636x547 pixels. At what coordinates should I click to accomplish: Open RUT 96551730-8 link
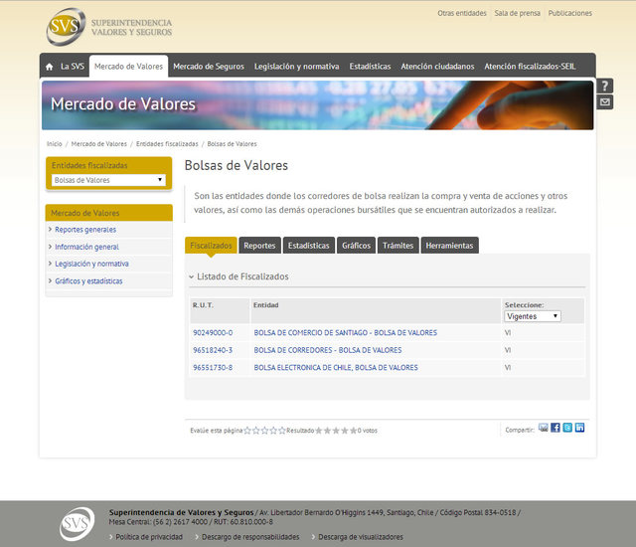[213, 368]
